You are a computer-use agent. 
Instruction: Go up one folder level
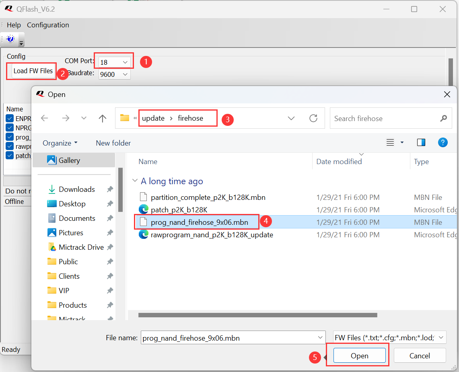tap(103, 118)
